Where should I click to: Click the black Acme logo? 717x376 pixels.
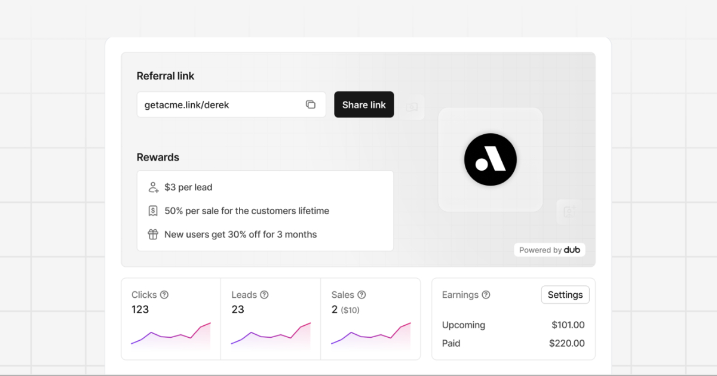click(490, 159)
